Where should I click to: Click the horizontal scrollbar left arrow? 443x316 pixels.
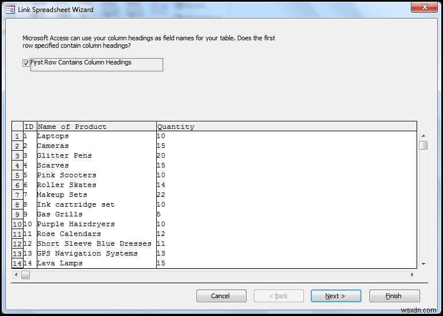coord(16,275)
